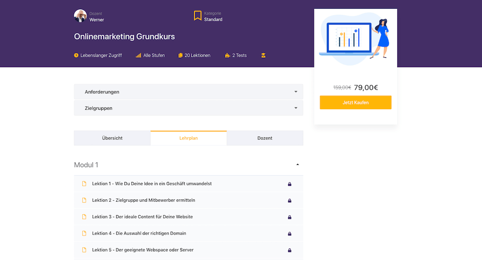This screenshot has width=482, height=260.
Task: Click the Lebenslanger Zugriff text
Action: (x=101, y=55)
